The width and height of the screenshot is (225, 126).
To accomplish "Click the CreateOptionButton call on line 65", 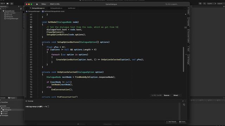I will (100, 59).
